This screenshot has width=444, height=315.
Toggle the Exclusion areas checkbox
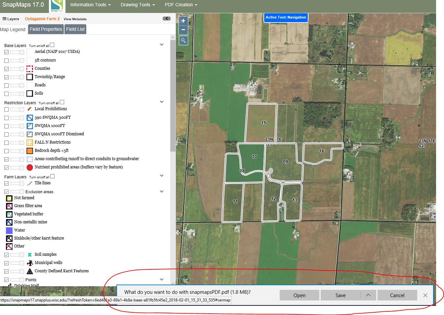tap(6, 192)
